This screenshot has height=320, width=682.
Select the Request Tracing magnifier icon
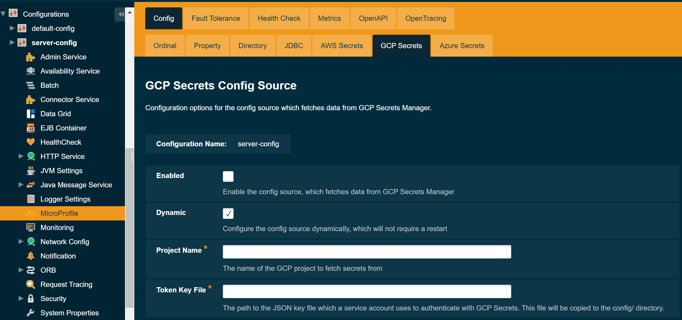[x=31, y=284]
